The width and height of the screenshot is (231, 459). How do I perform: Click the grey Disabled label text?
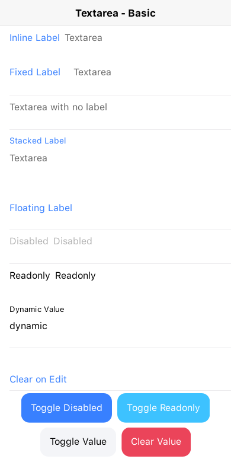[28, 241]
